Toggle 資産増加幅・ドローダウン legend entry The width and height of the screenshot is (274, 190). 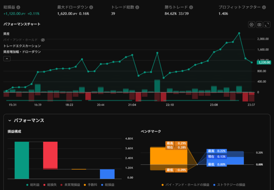[x=22, y=52]
